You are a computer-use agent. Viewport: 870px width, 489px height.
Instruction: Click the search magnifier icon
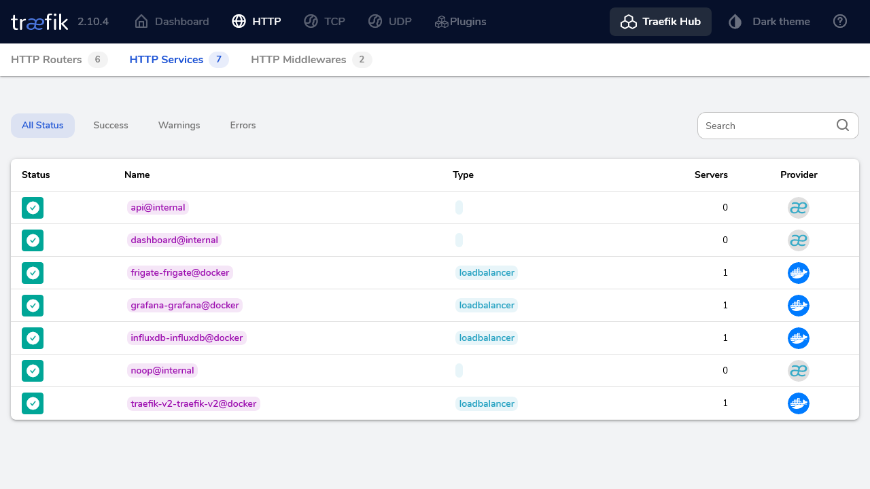pyautogui.click(x=843, y=126)
